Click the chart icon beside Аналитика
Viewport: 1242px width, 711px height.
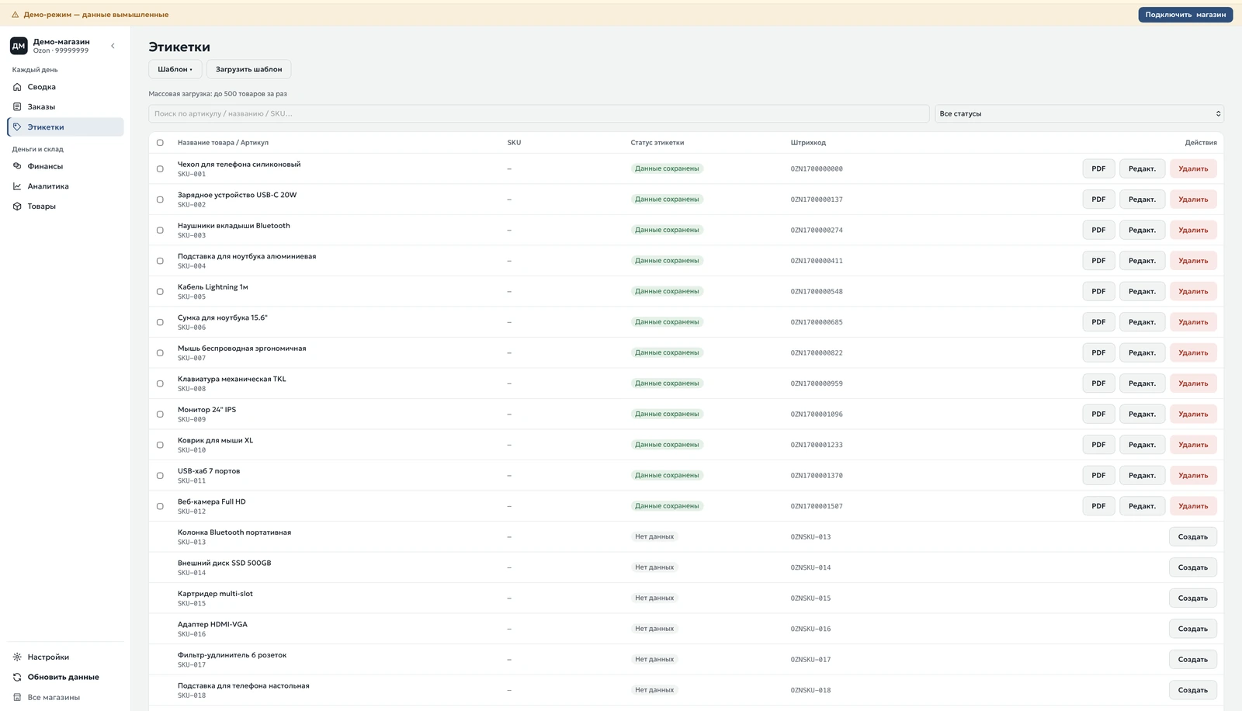17,186
